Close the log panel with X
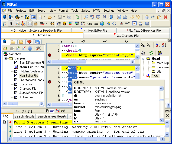 (167, 115)
